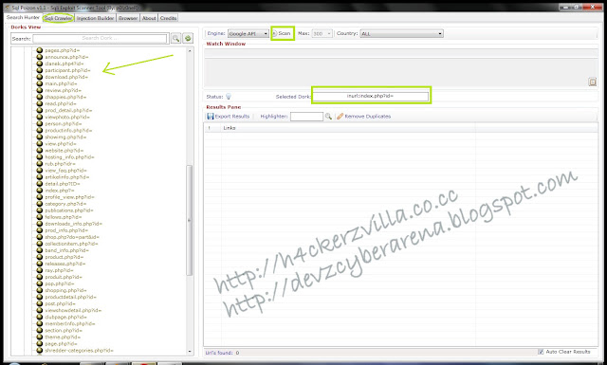Viewport: 607px width, 365px height.
Task: Open the Engine dropdown showing Google API
Action: 248,34
